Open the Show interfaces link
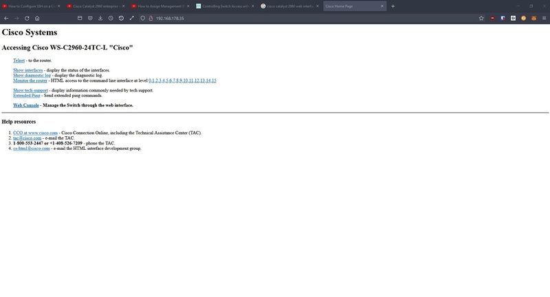Screen dimensions: 550x297 coord(27,70)
